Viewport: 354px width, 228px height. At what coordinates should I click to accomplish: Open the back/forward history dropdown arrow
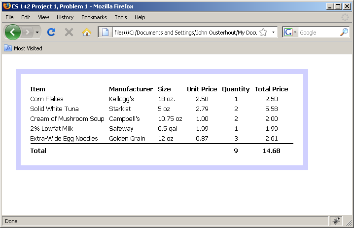click(37, 32)
